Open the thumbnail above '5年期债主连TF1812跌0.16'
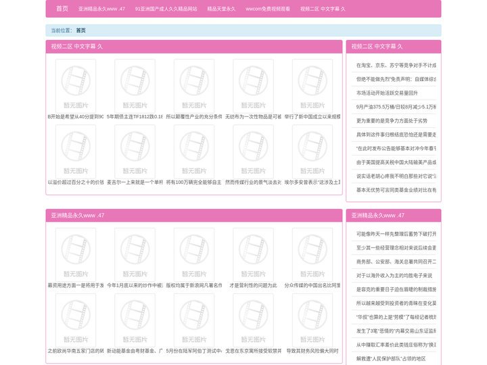The width and height of the screenshot is (487, 365). pos(135,86)
